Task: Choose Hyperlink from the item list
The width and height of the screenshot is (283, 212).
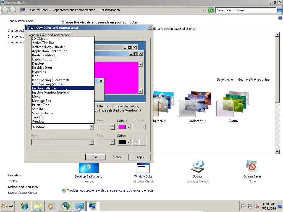Action: [x=63, y=72]
